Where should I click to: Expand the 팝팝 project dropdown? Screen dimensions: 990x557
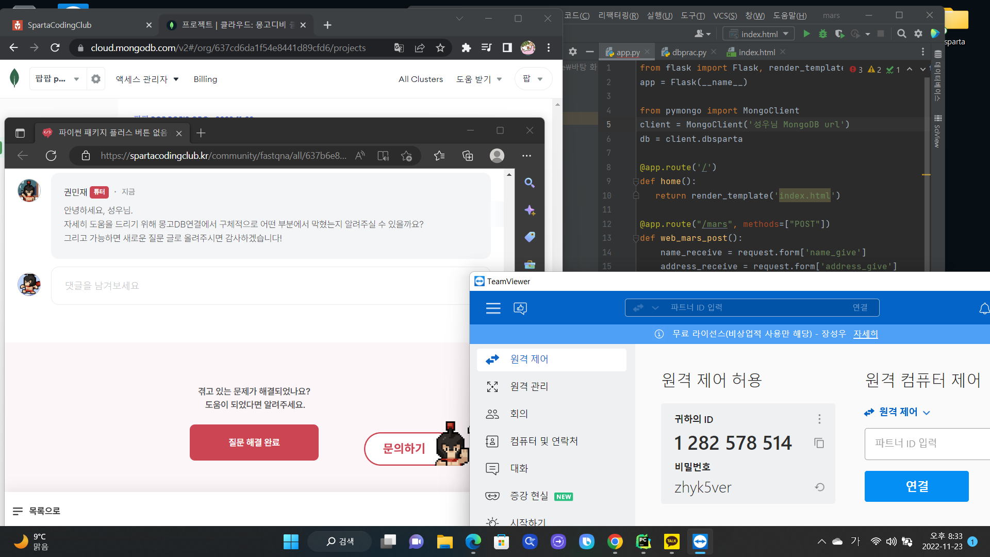tap(76, 79)
